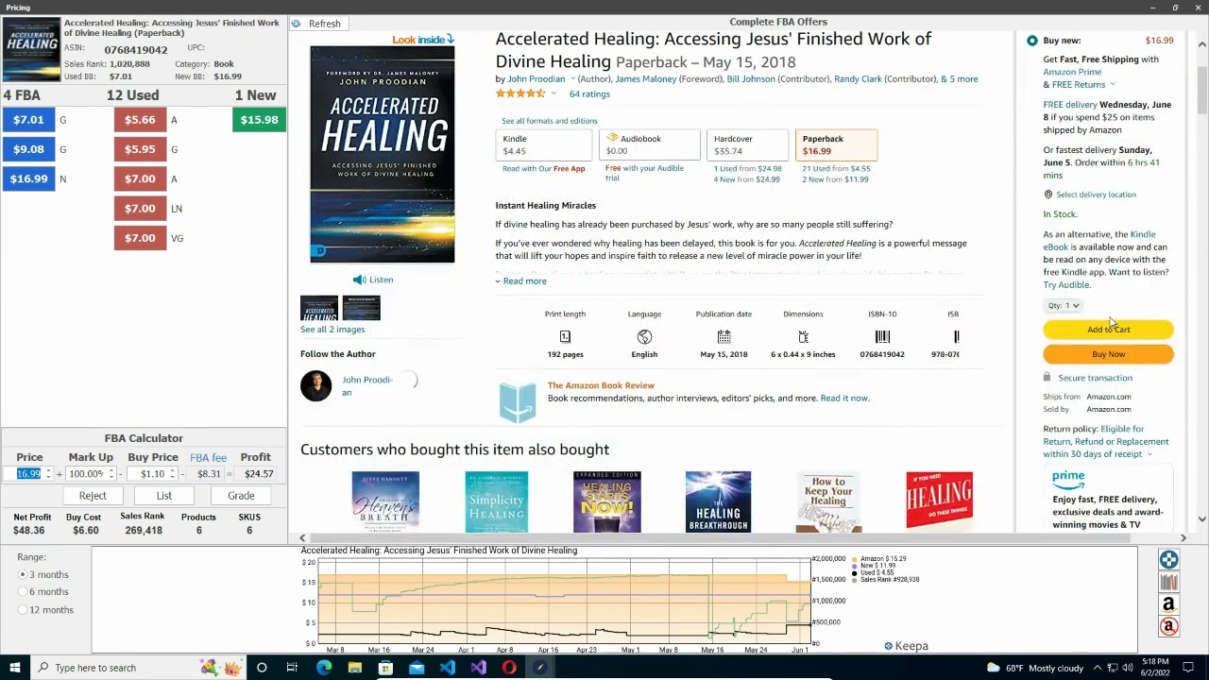Click the black Amazon logo icon

1168,604
